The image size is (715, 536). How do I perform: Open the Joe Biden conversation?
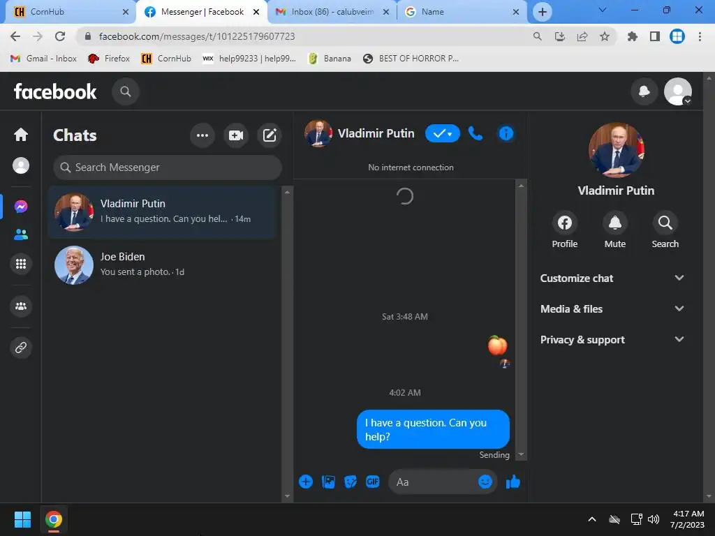click(162, 265)
